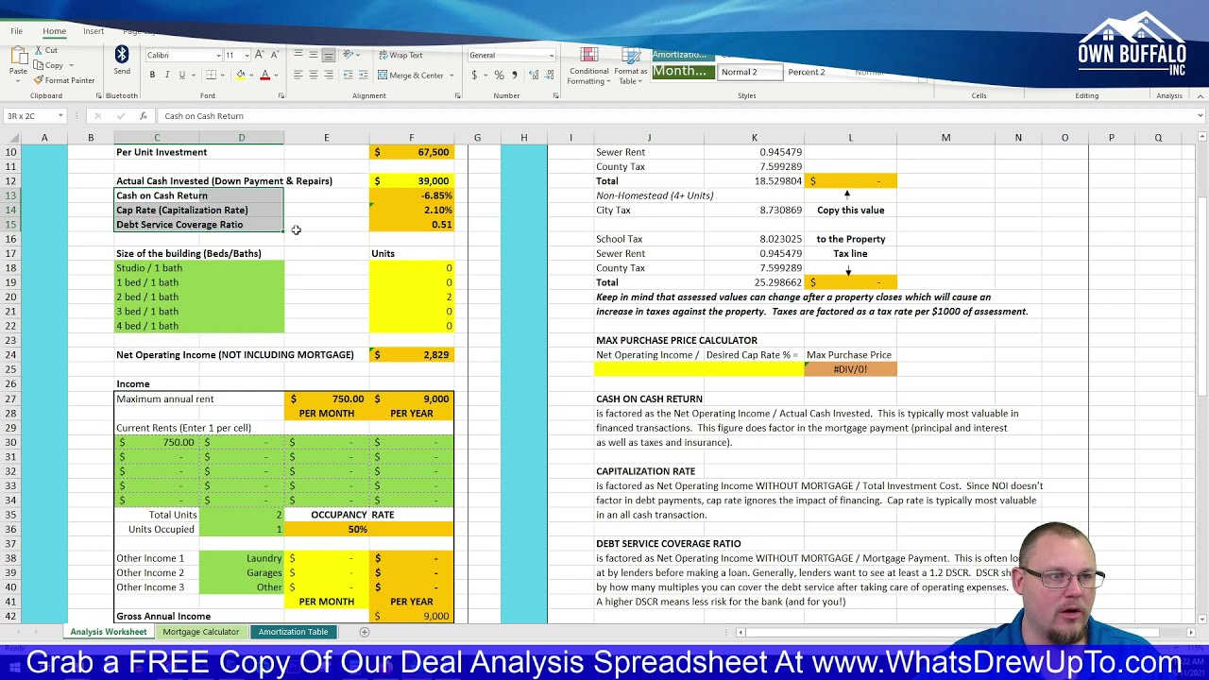Open Format as Table menu

630,65
